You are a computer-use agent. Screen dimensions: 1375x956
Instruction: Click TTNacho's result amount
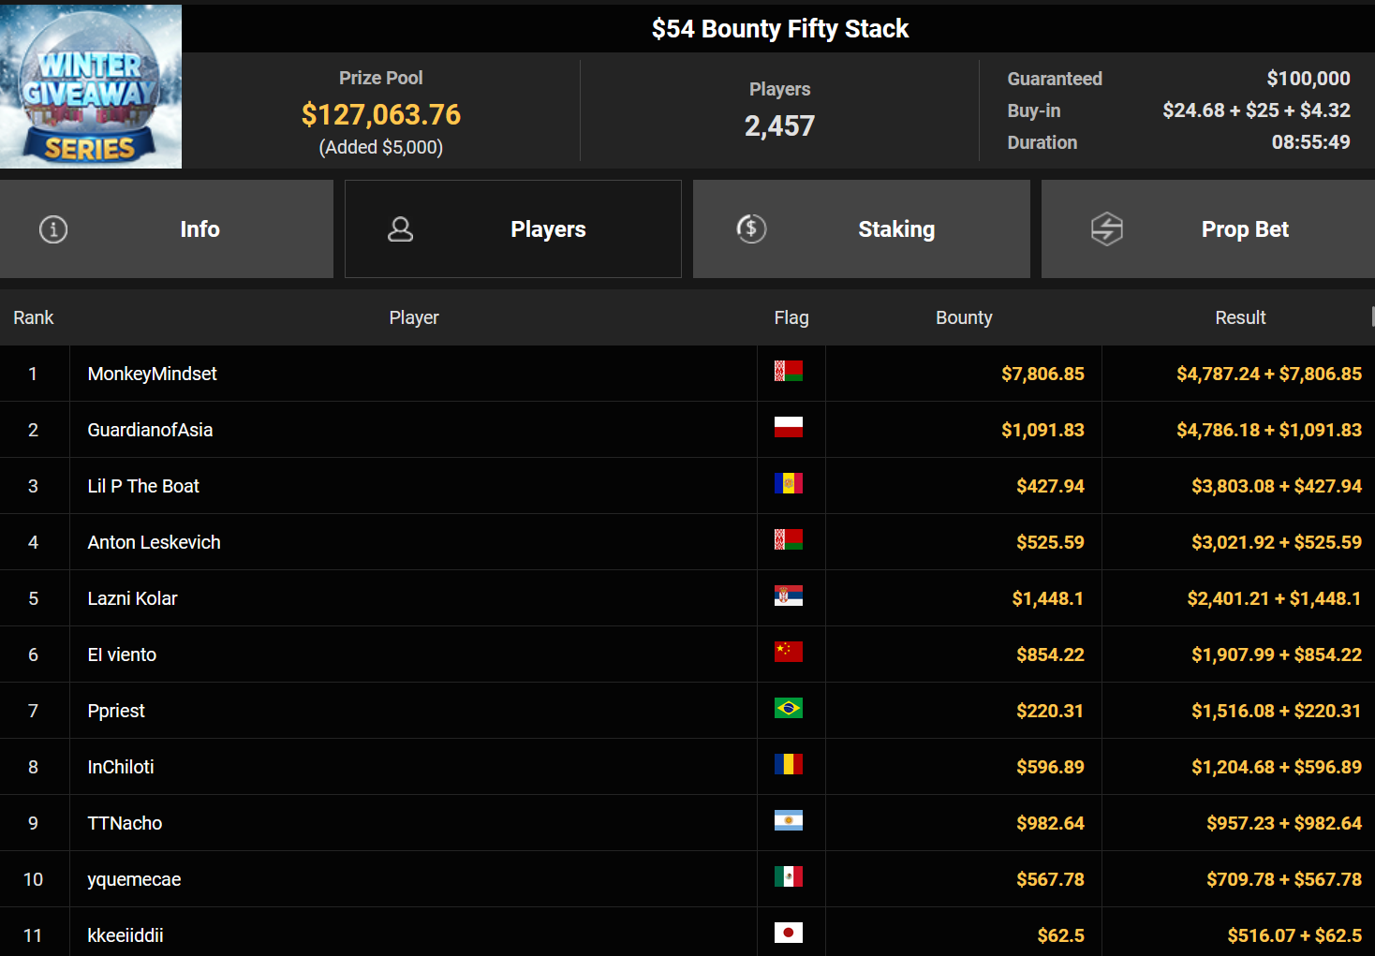click(1283, 823)
